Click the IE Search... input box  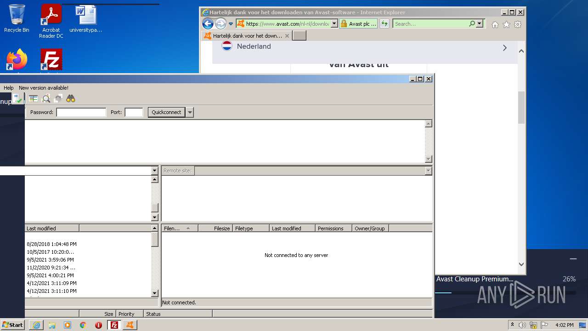pyautogui.click(x=431, y=24)
